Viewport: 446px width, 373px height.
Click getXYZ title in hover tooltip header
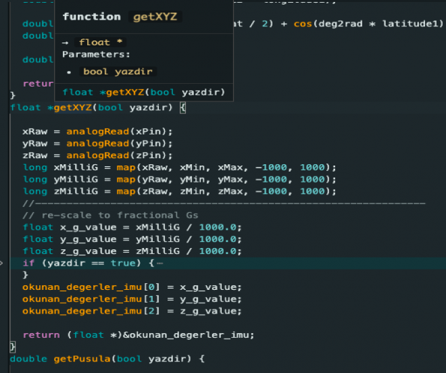pyautogui.click(x=155, y=17)
